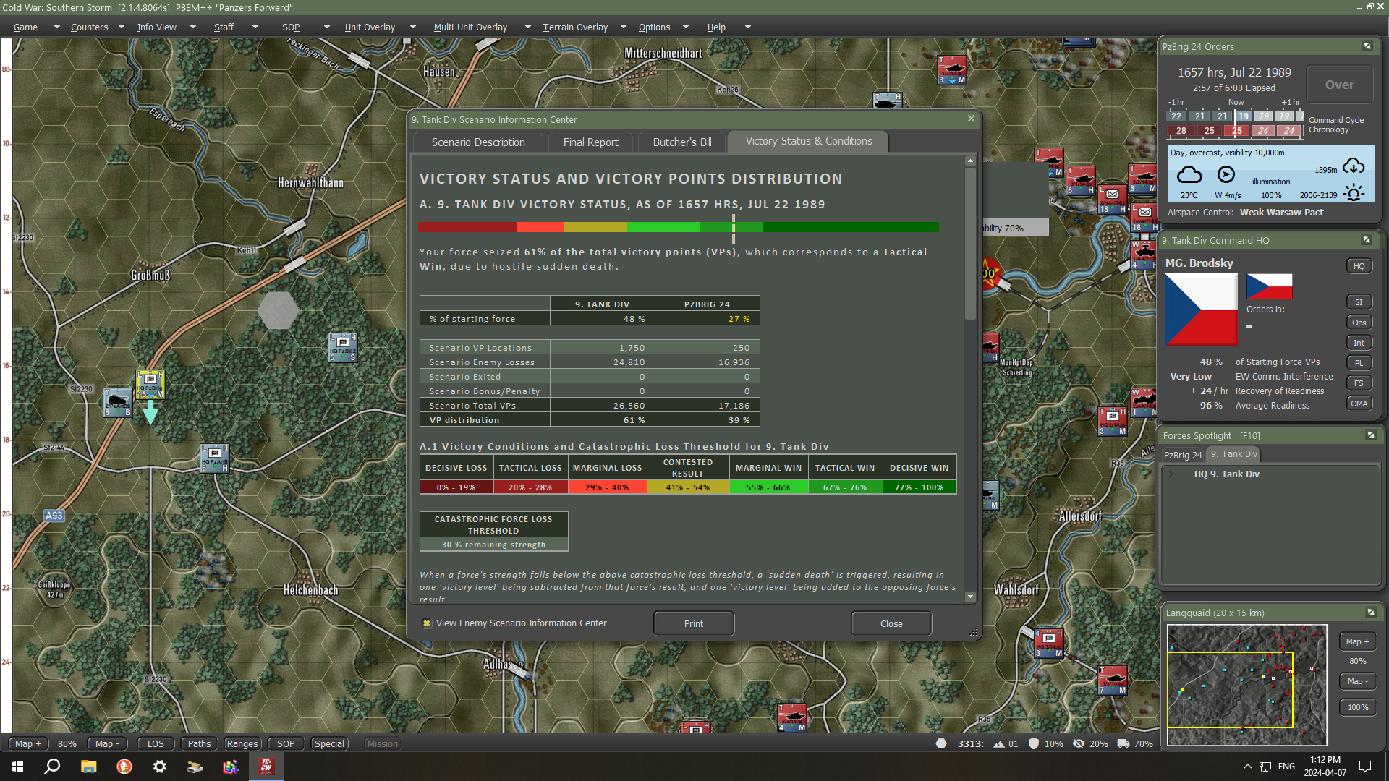
Task: Click the Czech flag emblem icon
Action: (1201, 310)
